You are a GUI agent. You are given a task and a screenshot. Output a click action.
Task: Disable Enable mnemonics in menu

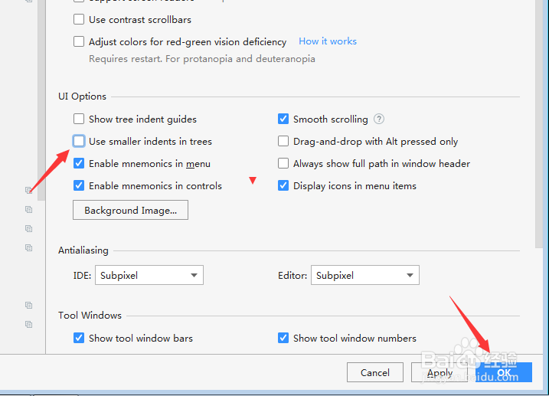tap(79, 163)
